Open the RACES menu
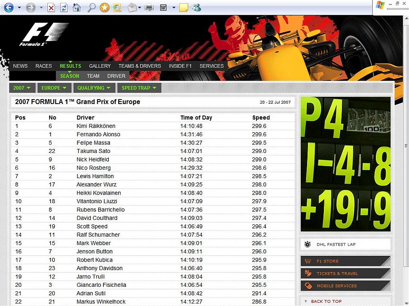 coord(44,66)
